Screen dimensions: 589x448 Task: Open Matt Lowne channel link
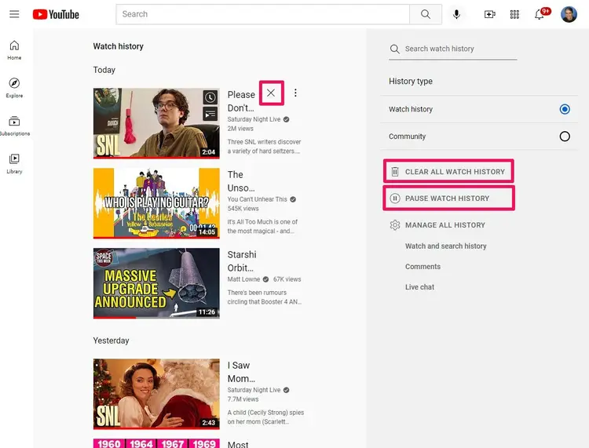(x=243, y=279)
